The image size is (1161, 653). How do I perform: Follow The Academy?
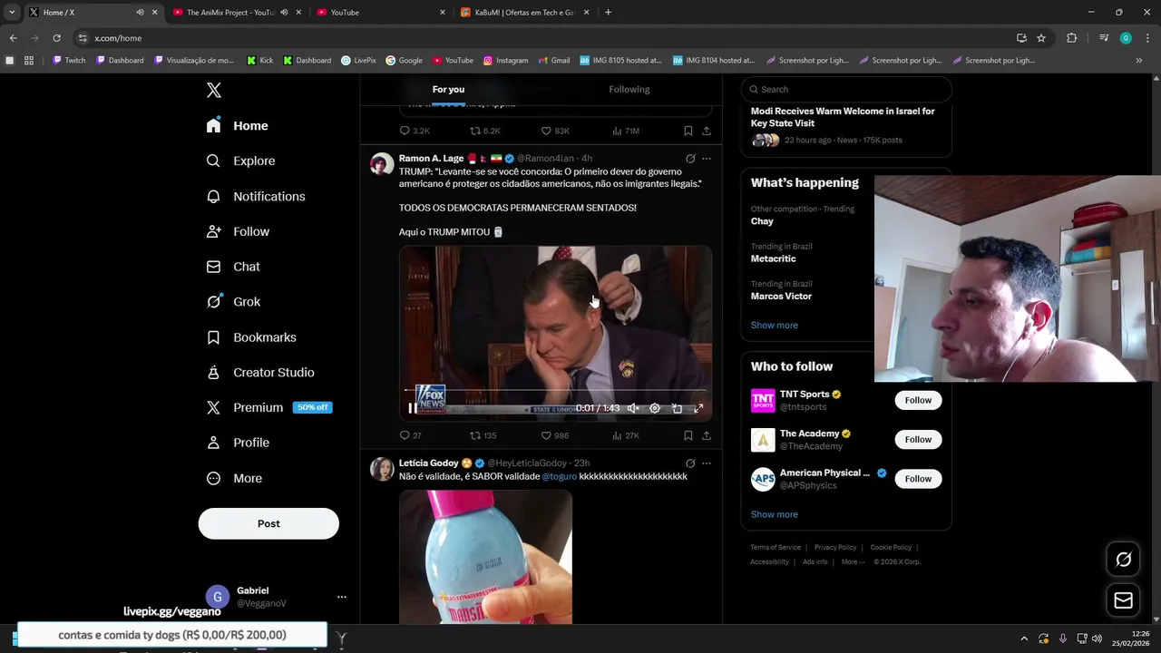(918, 440)
